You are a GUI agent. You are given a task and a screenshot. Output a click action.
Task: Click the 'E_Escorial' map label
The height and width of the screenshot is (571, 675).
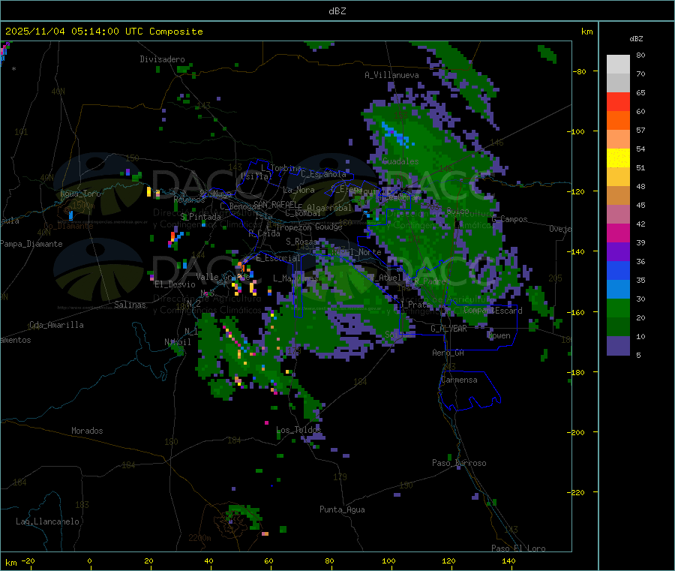[278, 258]
